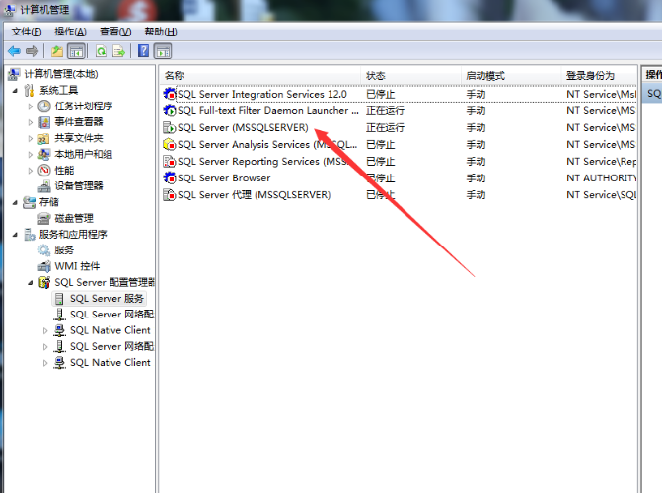The width and height of the screenshot is (662, 493).
Task: Click the Back arrow toolbar button
Action: pos(15,51)
